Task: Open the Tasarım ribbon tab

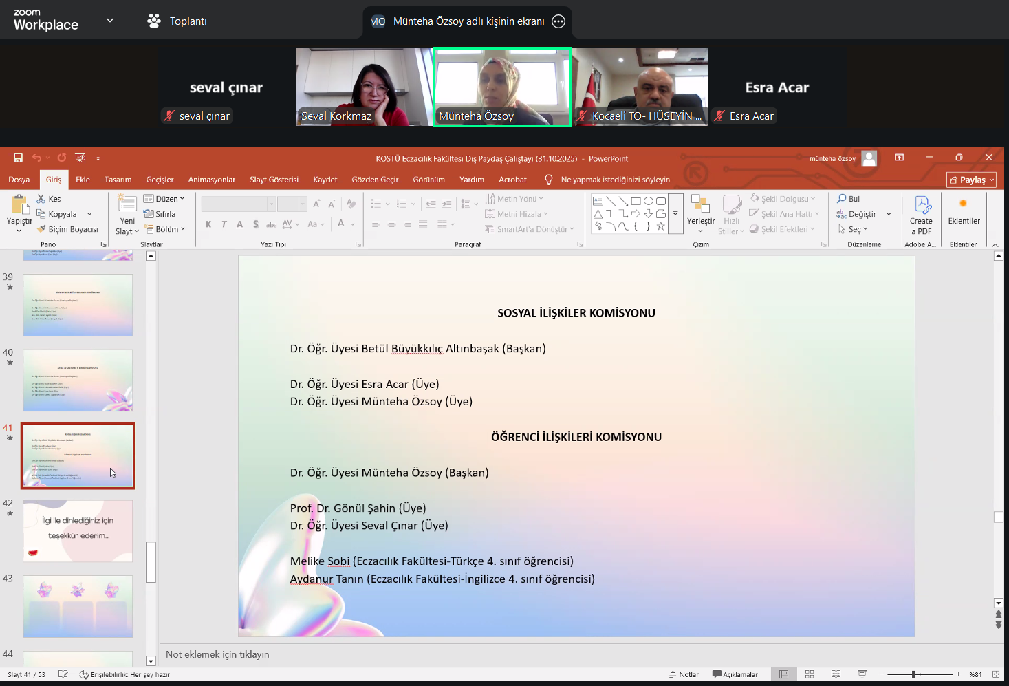Action: click(x=118, y=180)
